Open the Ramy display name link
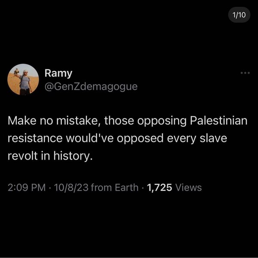258x258 pixels. click(x=58, y=73)
